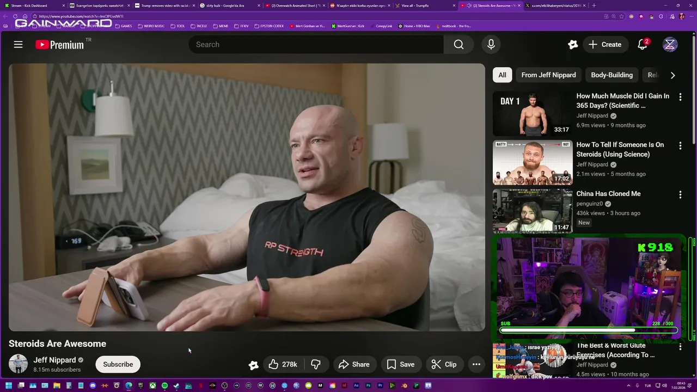Open the GAMES bookmarks folder
Screen dimensions: 697x392
(x=123, y=26)
